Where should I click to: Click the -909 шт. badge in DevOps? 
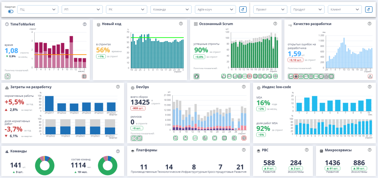138,108
